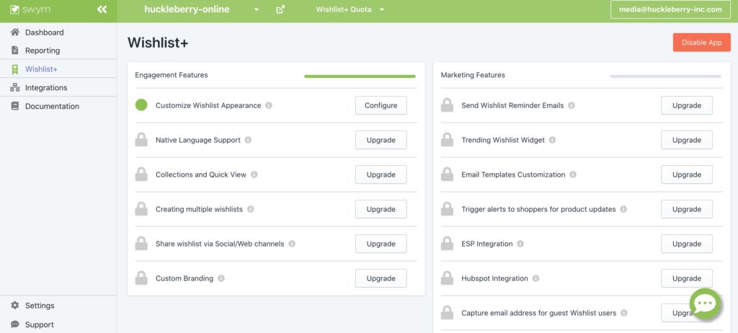Upgrade for Native Language Support
Viewport: 738px width, 333px height.
tap(381, 140)
